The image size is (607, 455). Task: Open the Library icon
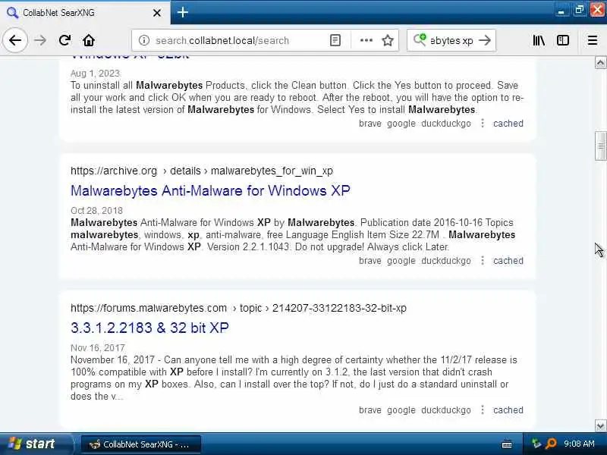[539, 40]
